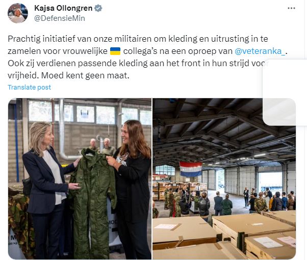307x260 pixels.
Task: Click the blue verified badge icon
Action: click(x=98, y=8)
